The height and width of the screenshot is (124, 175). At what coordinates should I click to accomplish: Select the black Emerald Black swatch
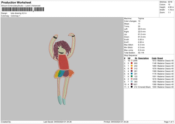tap(132, 87)
